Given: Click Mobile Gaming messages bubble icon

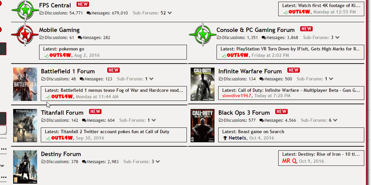Looking at the screenshot, I should (80, 38).
